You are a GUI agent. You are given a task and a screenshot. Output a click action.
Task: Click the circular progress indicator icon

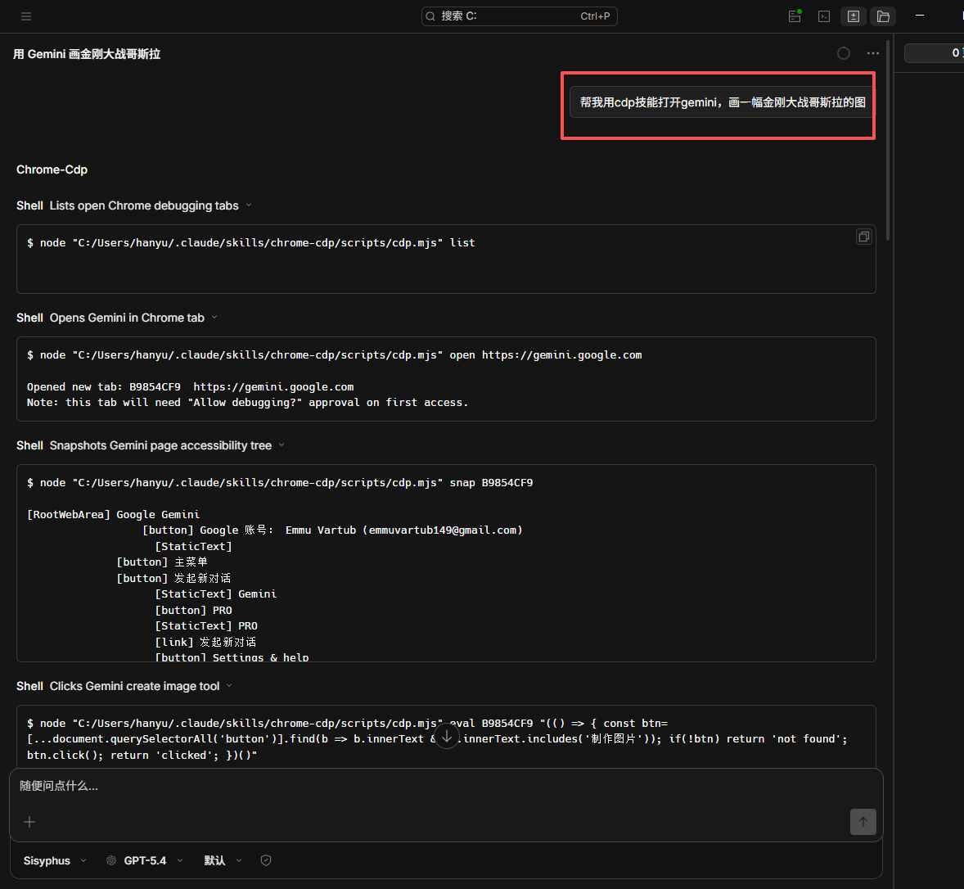point(844,53)
